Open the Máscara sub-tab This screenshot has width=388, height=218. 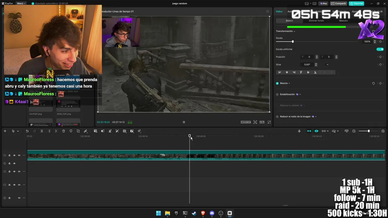(343, 21)
